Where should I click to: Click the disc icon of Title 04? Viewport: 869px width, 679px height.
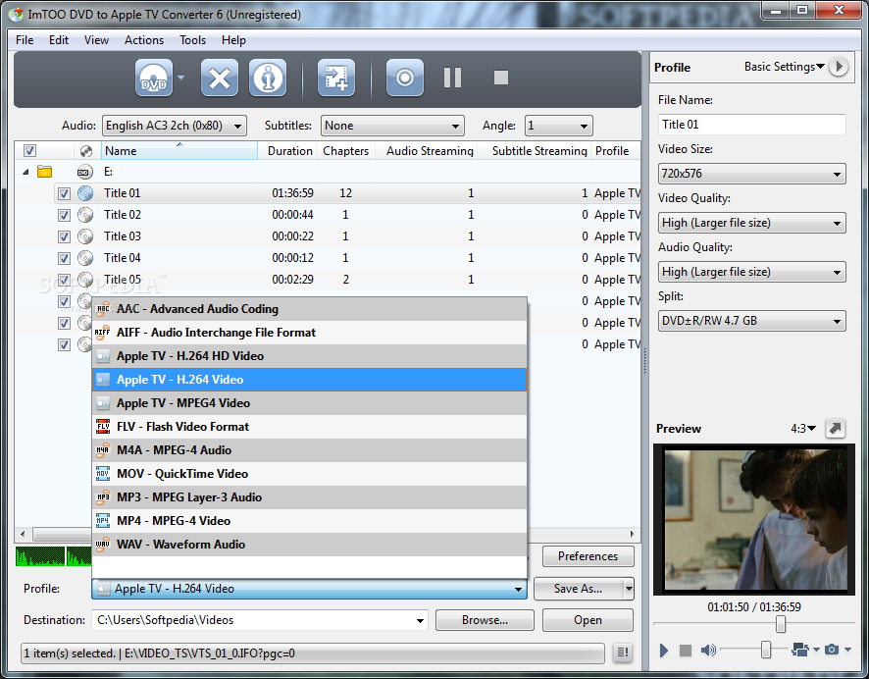85,258
